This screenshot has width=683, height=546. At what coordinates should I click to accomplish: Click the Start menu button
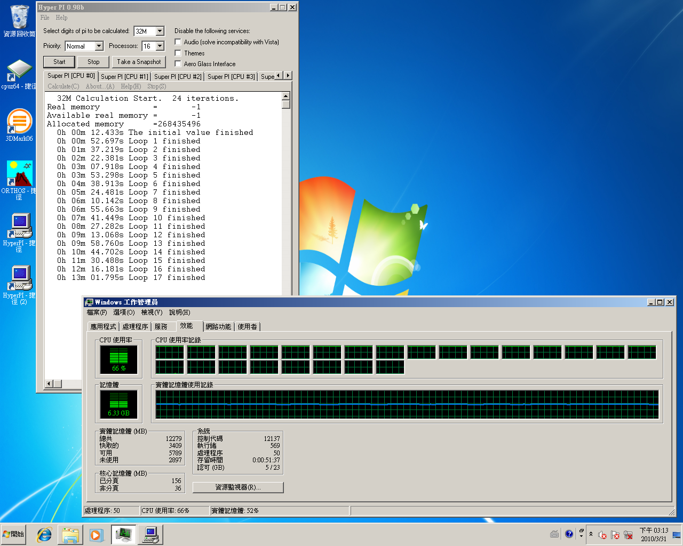pos(13,534)
